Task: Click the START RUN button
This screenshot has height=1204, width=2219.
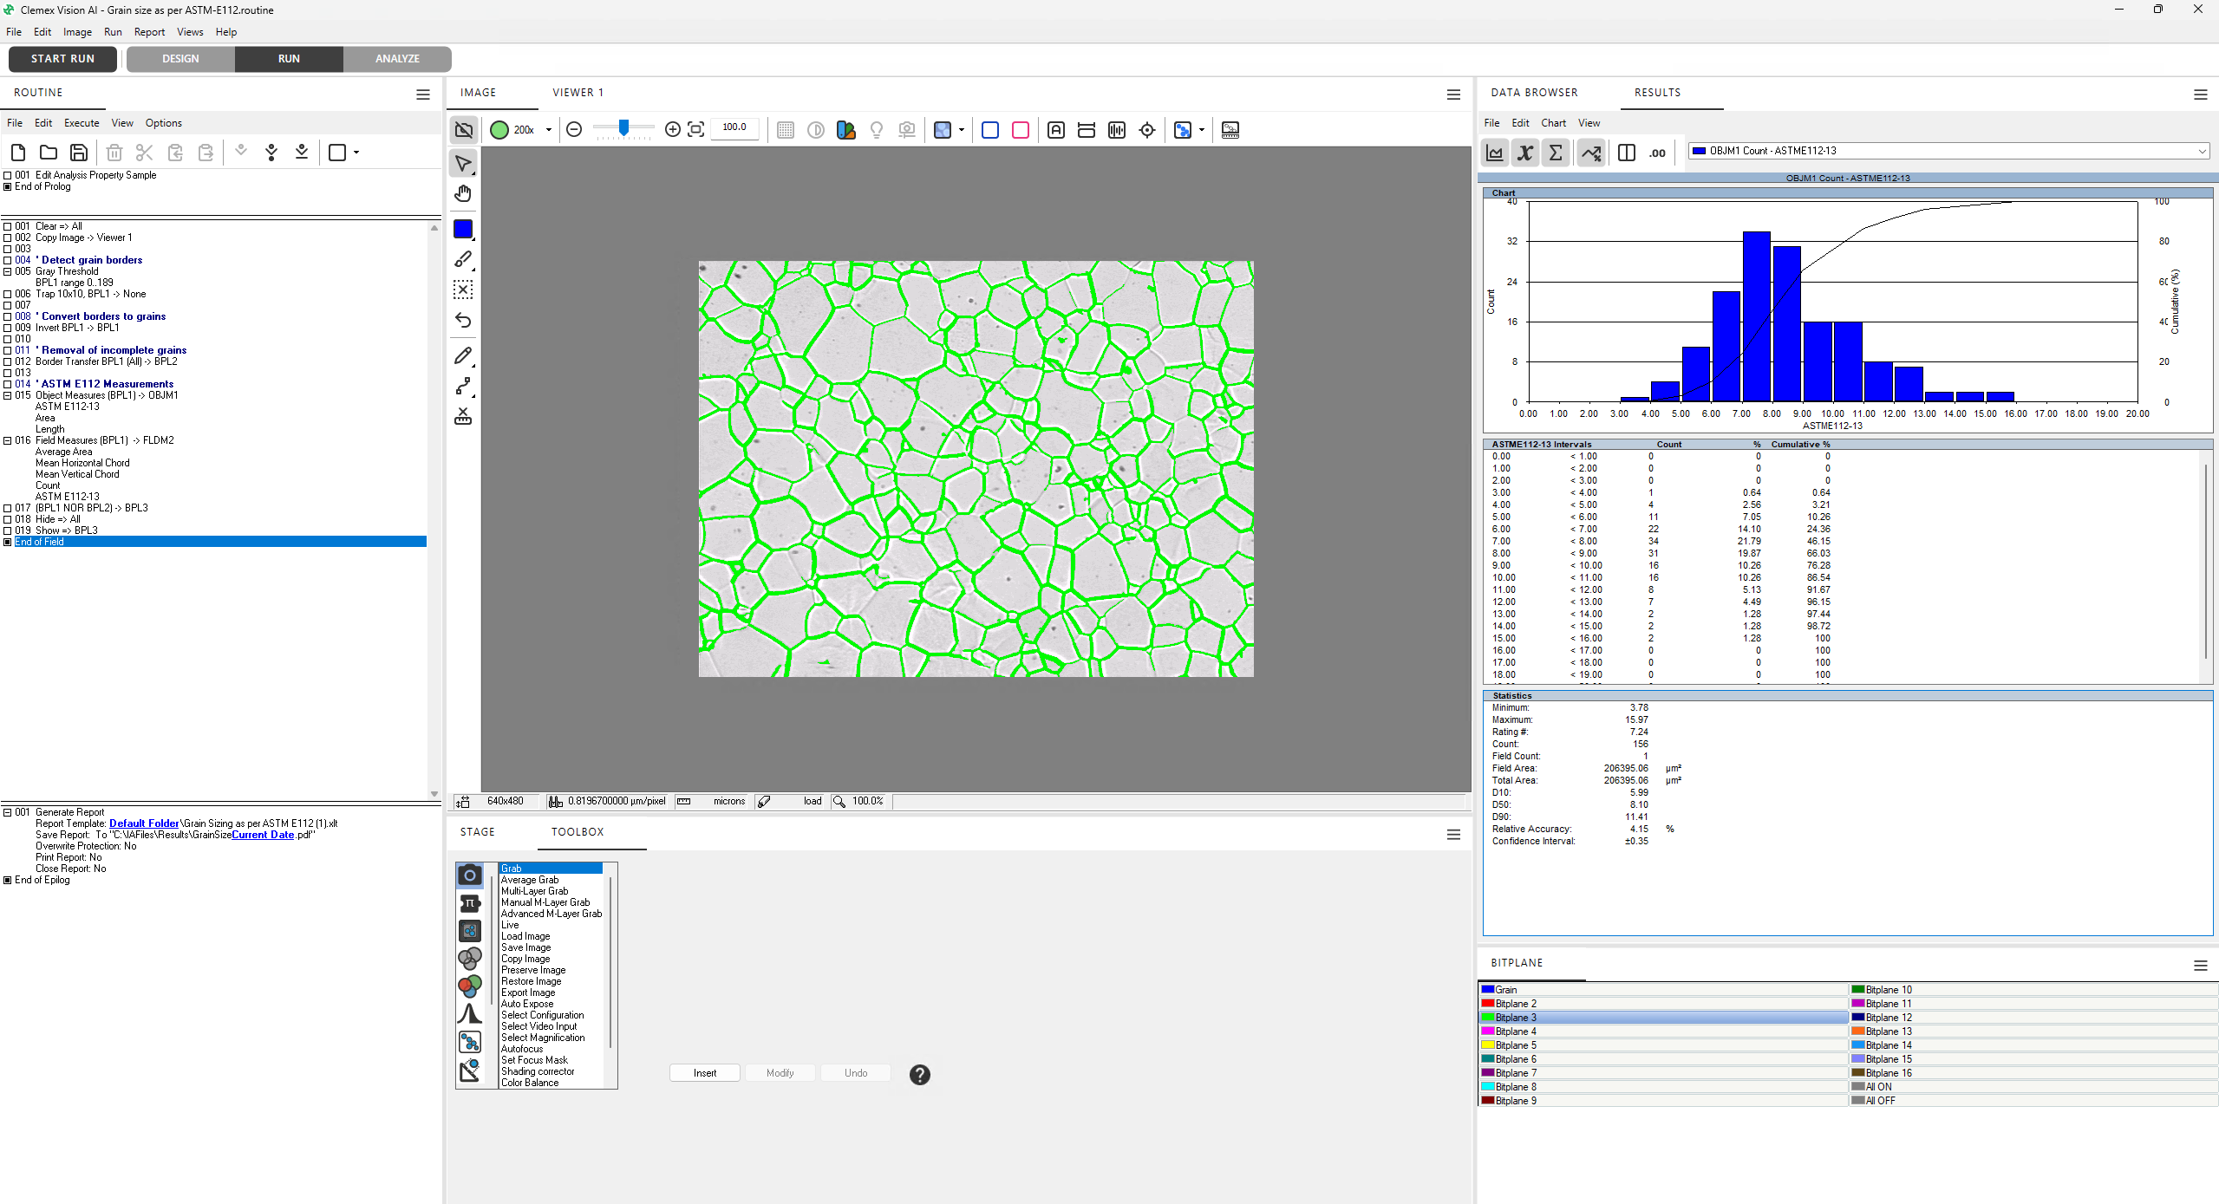Action: tap(62, 59)
